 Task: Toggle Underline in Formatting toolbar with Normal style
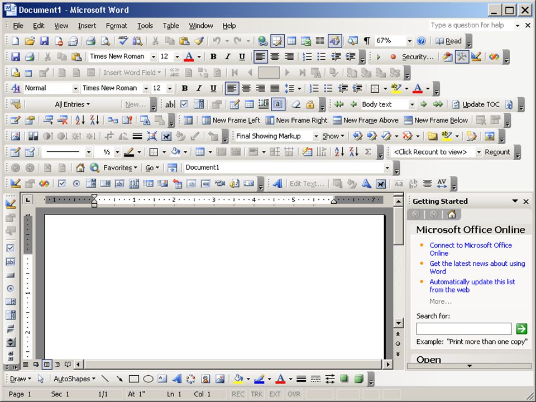pos(213,88)
